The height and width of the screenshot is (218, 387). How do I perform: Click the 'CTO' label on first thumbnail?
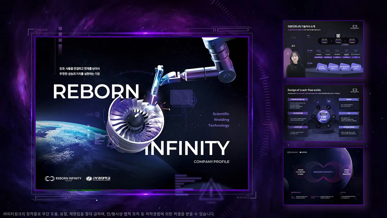(x=294, y=38)
